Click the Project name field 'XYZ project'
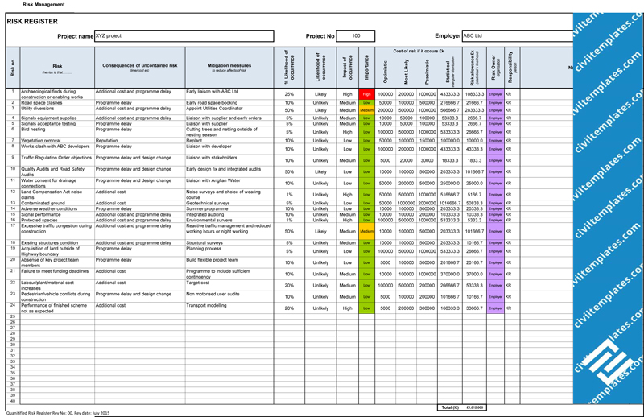This screenshot has height=417, width=644. 184,35
